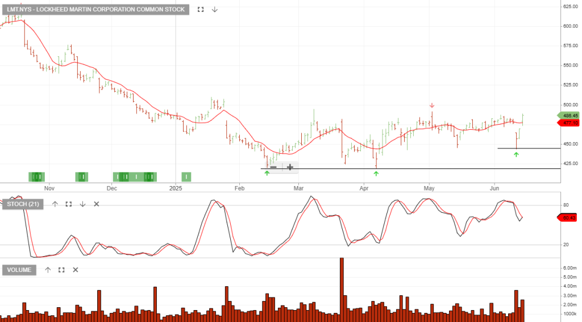Maximize the VOLUME panel
Screen dimensions: 582x322
point(61,270)
